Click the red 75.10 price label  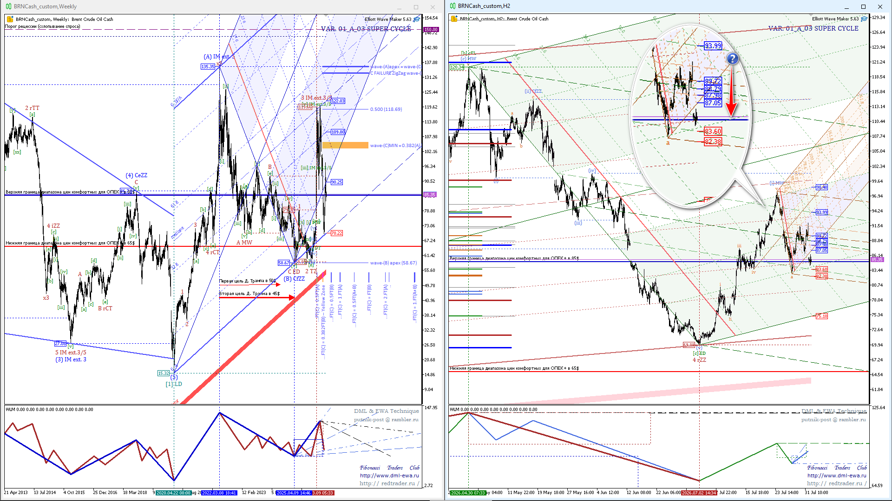tap(822, 316)
